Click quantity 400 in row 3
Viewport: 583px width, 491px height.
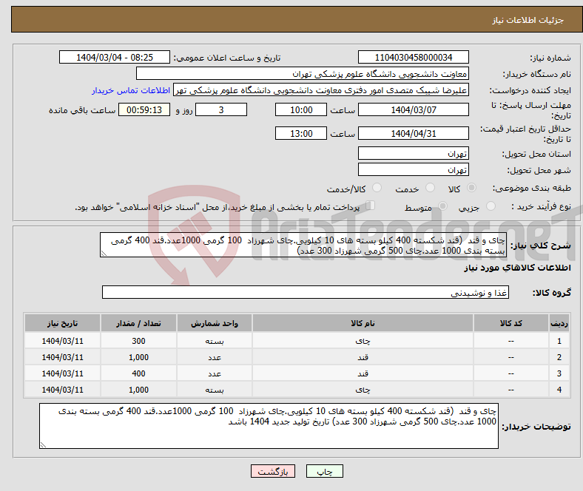[x=138, y=373]
